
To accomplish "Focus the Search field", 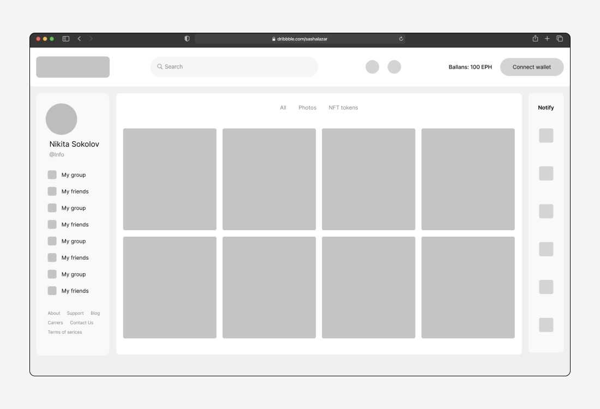I will click(x=234, y=67).
